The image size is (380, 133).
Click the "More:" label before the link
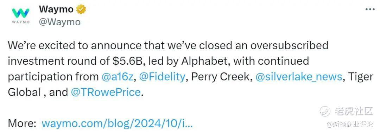(x=22, y=123)
